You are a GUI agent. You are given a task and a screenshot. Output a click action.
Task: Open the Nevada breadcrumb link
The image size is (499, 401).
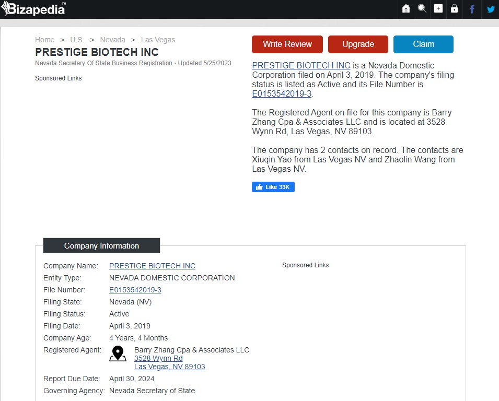pos(113,40)
